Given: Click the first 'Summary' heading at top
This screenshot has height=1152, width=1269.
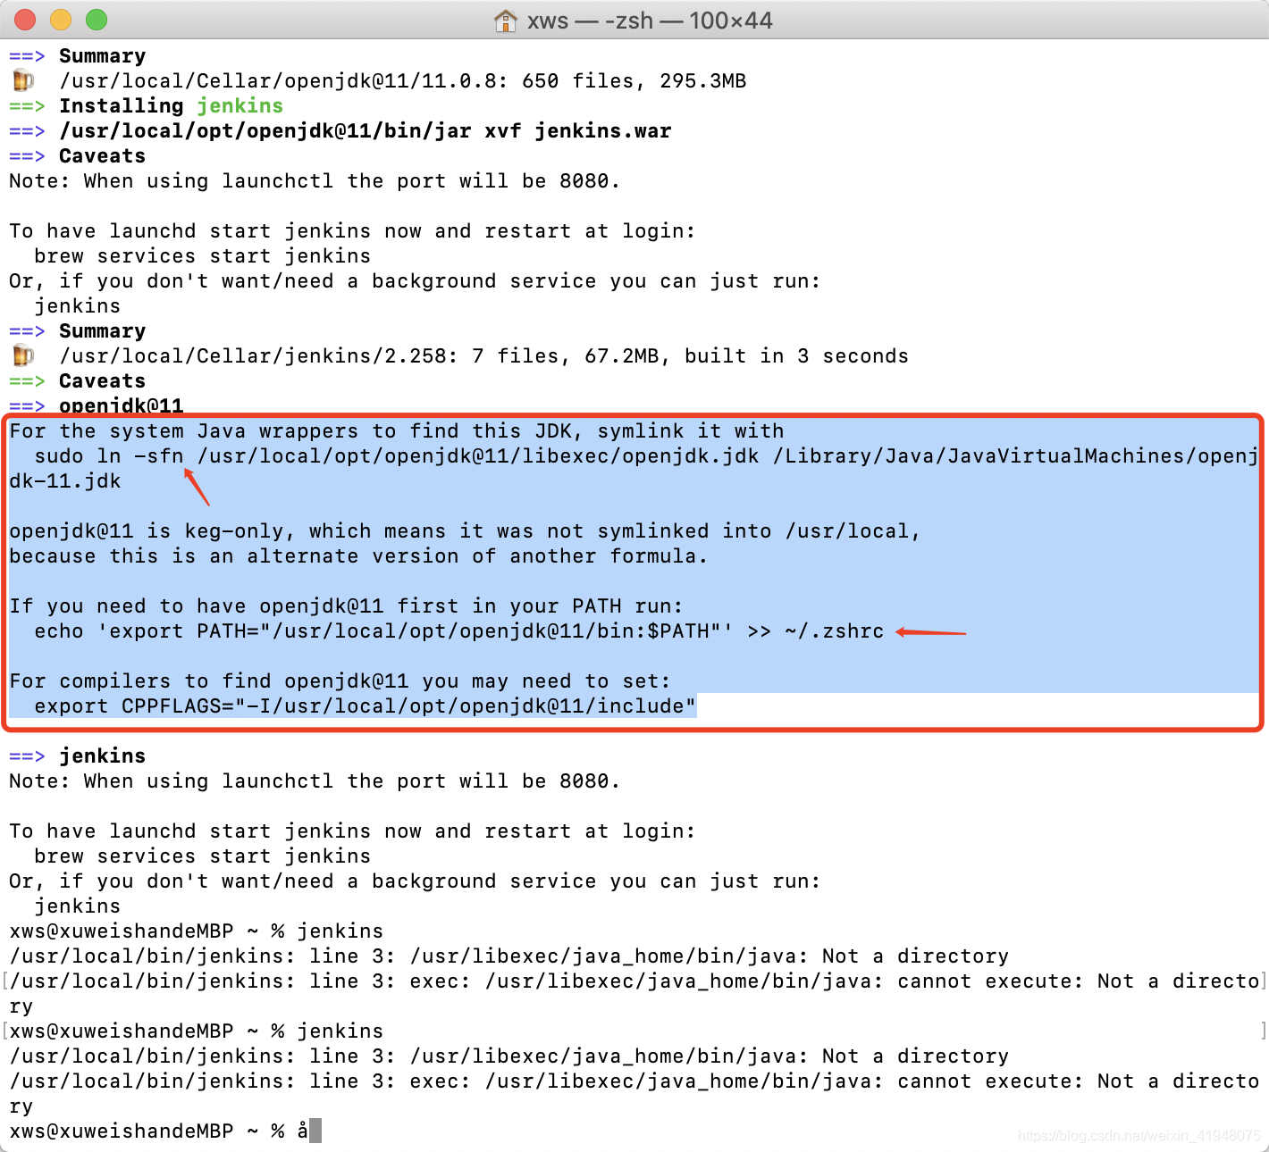Looking at the screenshot, I should (x=102, y=55).
